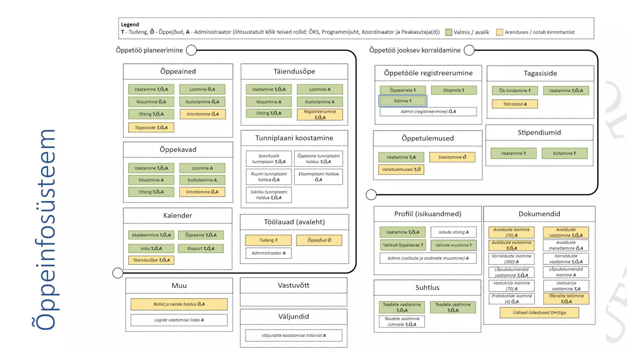Click Teadete saatmine T,Õ,A in Suhtlus
Image resolution: width=627 pixels, height=352 pixels.
pos(453,307)
